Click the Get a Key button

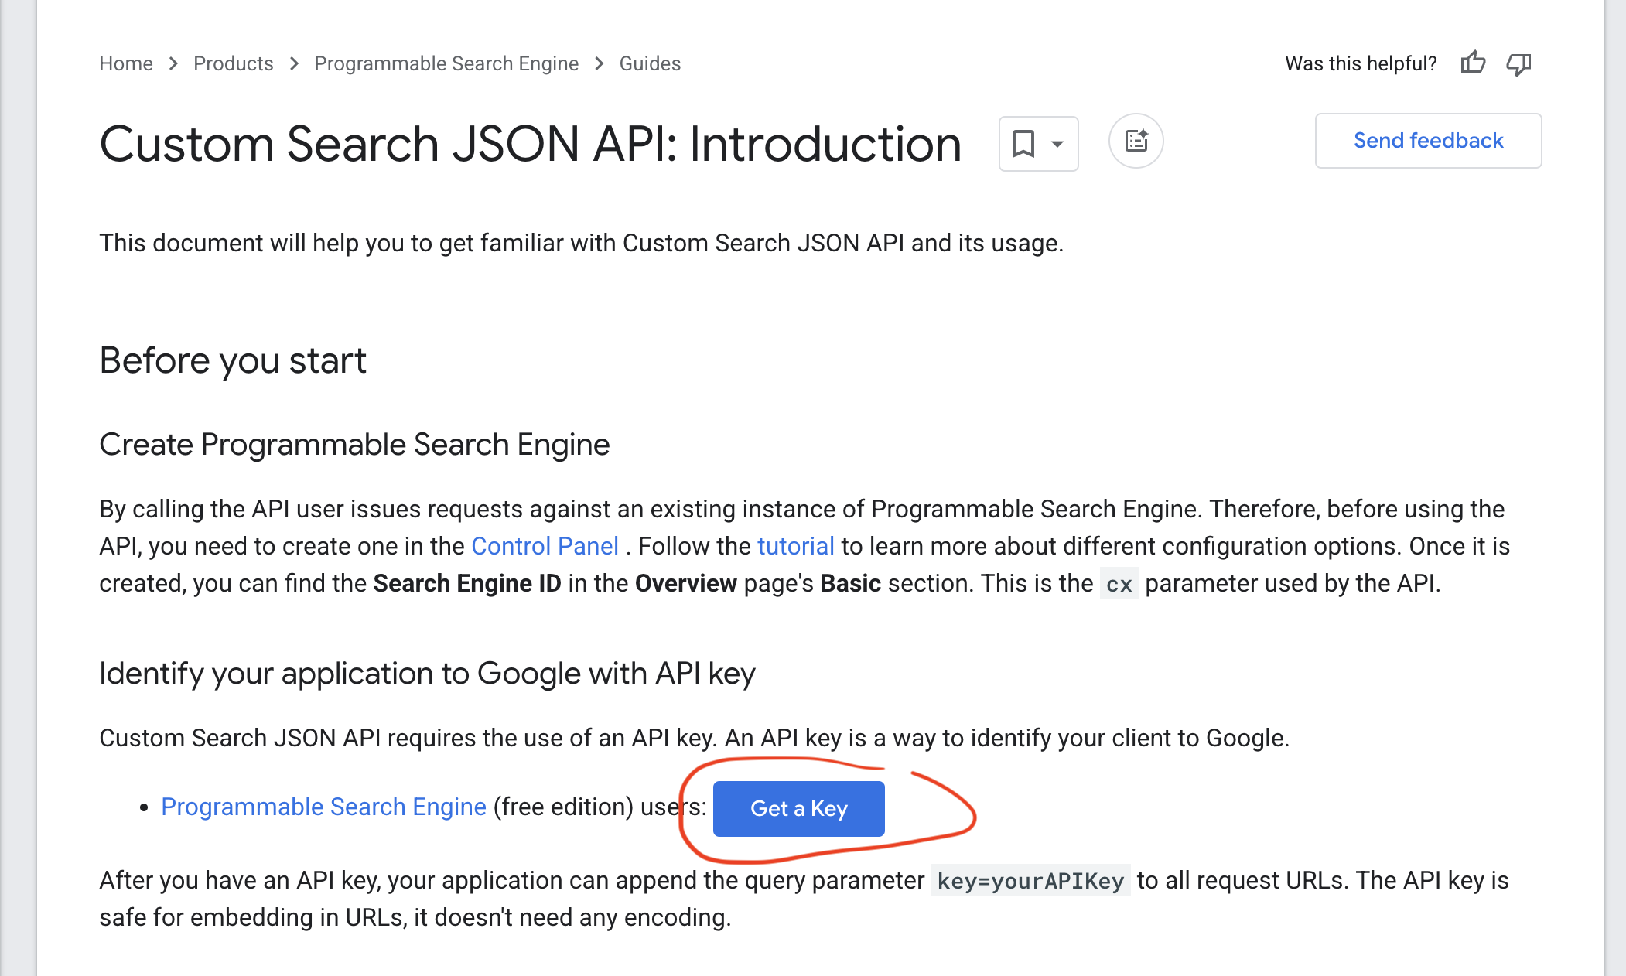coord(799,809)
